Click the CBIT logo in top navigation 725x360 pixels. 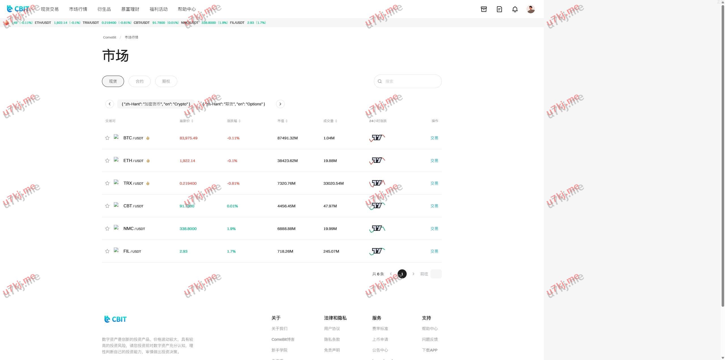18,9
